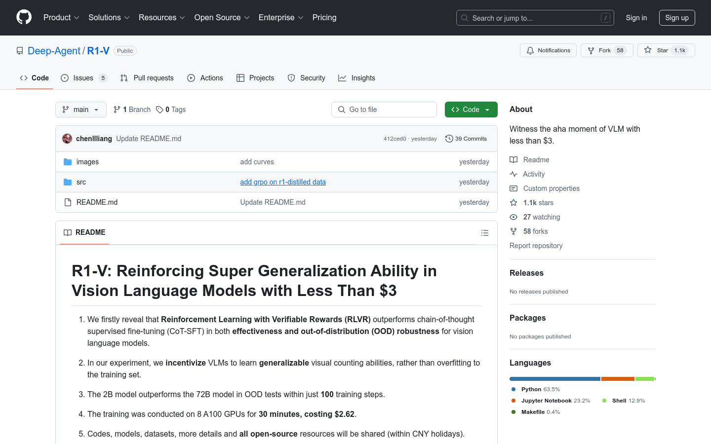Open the Security tab
This screenshot has height=444, width=711.
(306, 78)
